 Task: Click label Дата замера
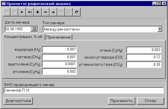coord(17,22)
